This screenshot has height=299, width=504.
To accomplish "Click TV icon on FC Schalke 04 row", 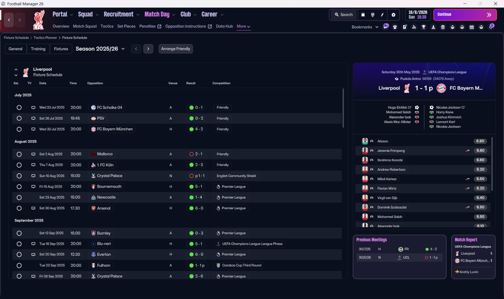I will click(x=33, y=107).
